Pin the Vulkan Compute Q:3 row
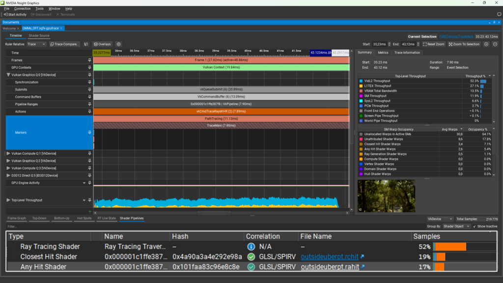The height and width of the screenshot is (283, 503). pos(89,168)
